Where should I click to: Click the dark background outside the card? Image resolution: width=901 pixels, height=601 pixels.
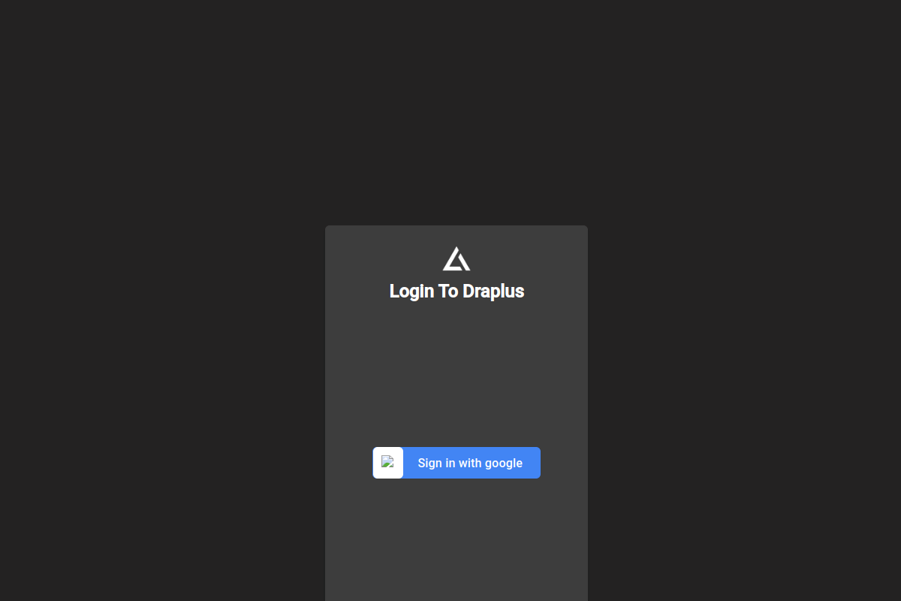tap(150, 300)
